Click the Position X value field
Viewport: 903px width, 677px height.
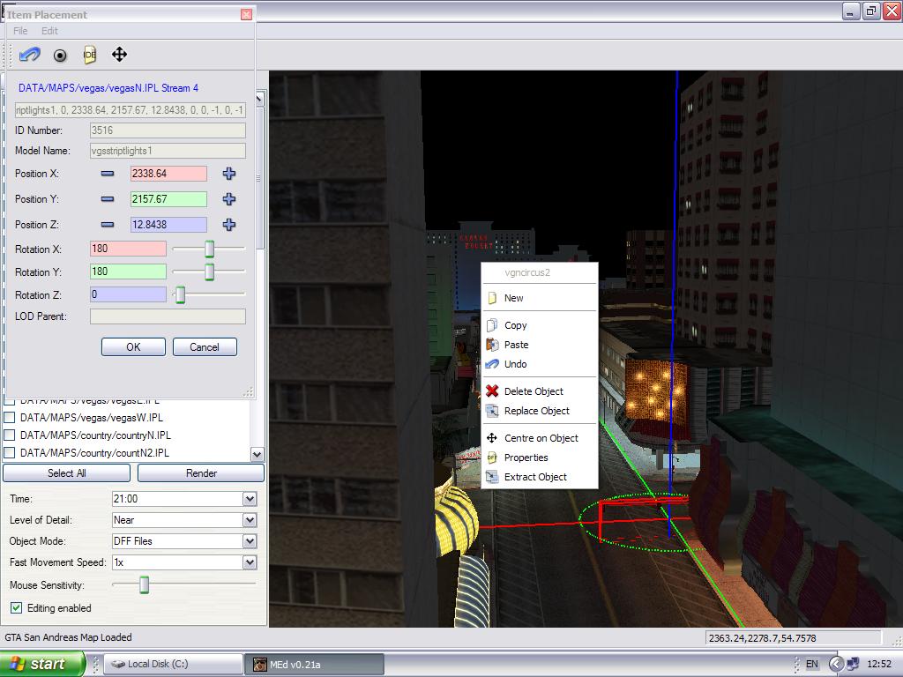click(x=168, y=174)
